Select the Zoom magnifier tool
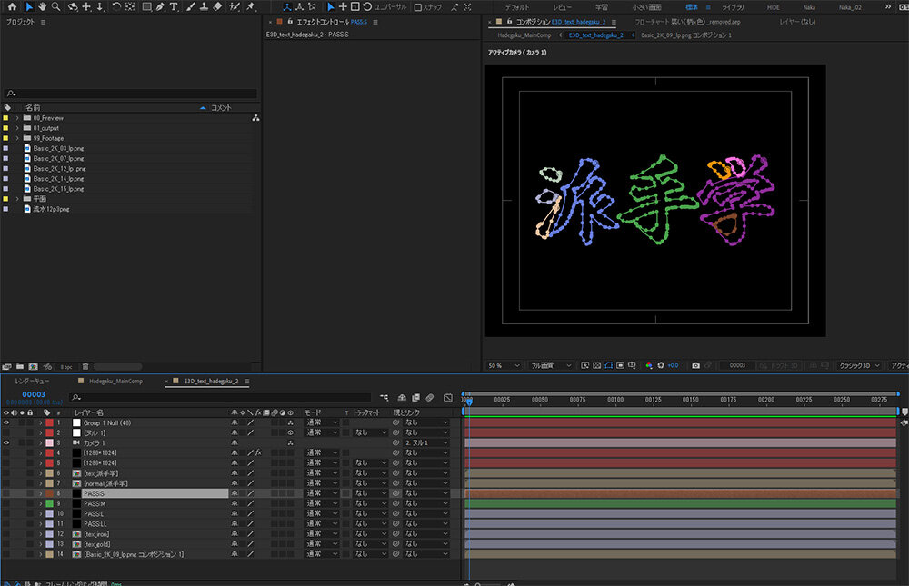909x586 pixels. pos(56,6)
